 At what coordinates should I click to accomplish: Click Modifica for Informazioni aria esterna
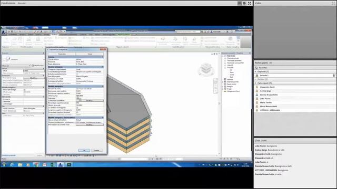point(90,124)
